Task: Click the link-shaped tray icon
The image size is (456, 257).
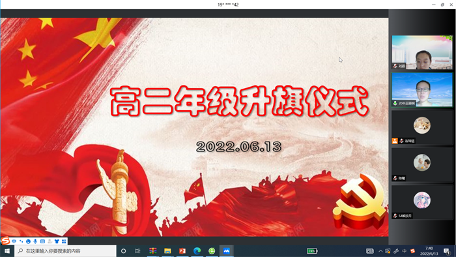Action: [396, 251]
